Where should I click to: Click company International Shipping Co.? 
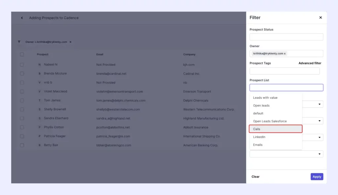202,136
